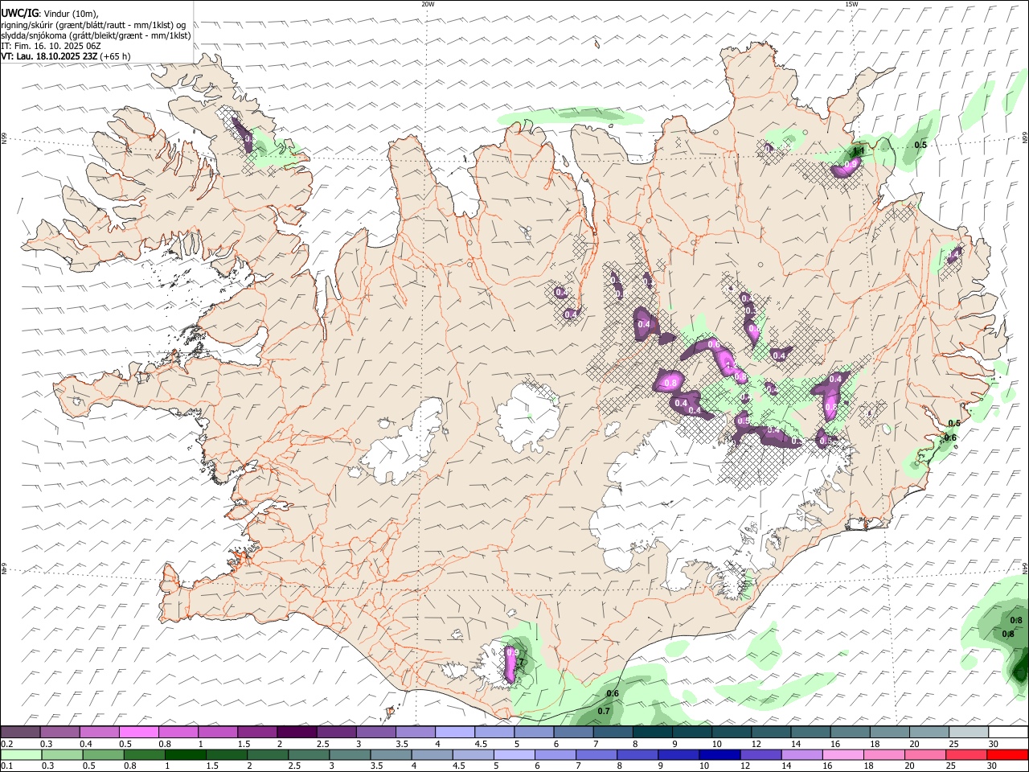The width and height of the screenshot is (1029, 772).
Task: Click the light pink 16–18 rain legend swatch
Action: (x=843, y=754)
